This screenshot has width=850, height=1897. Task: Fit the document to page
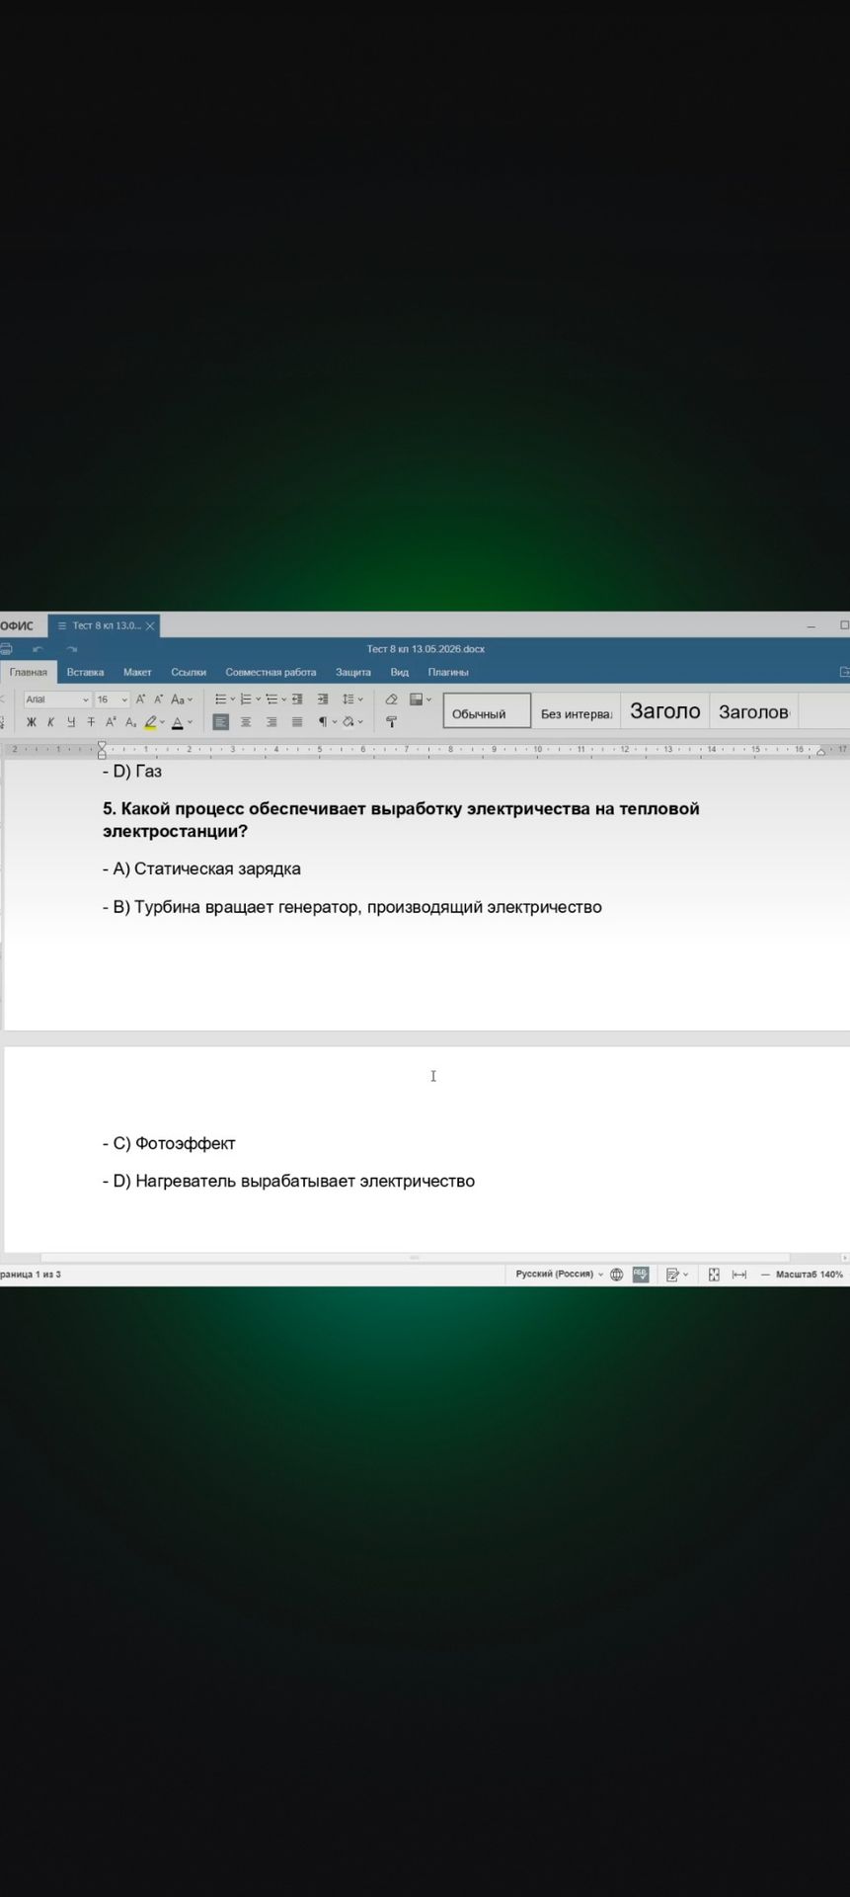tap(714, 1275)
